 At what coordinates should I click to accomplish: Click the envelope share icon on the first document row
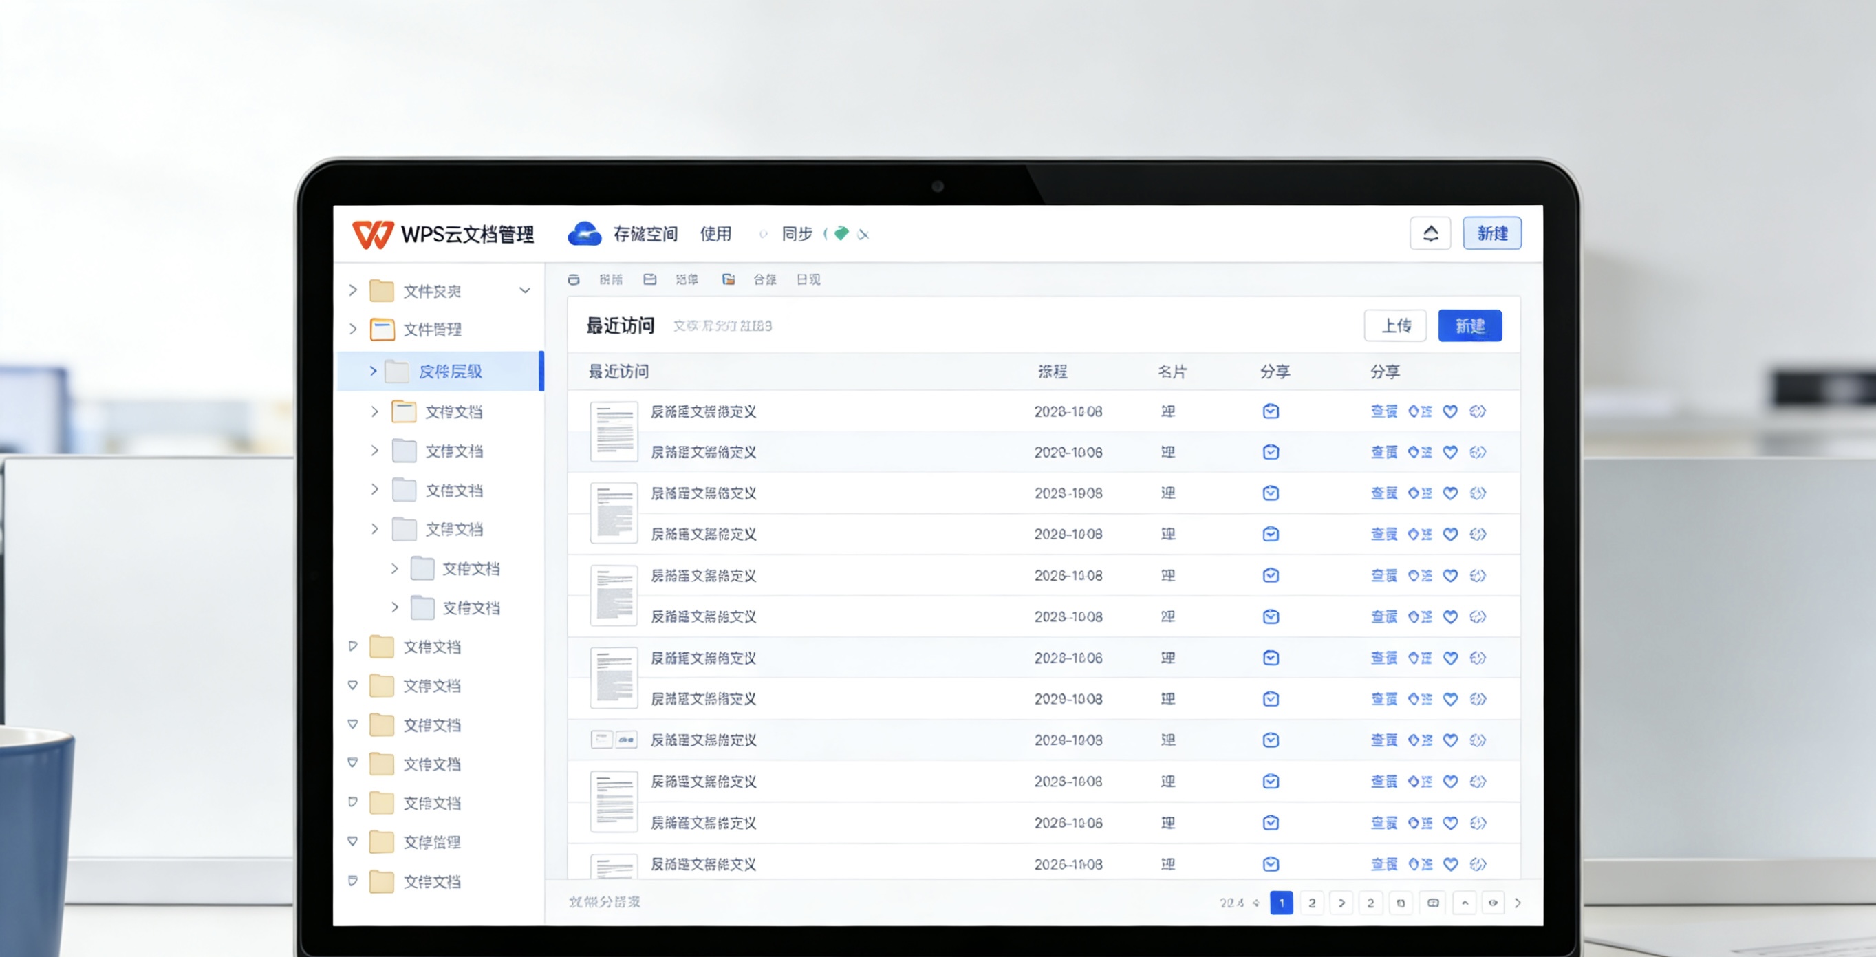pyautogui.click(x=1270, y=411)
